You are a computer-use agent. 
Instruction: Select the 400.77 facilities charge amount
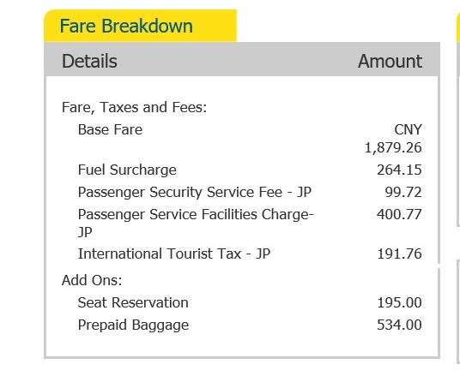(x=399, y=214)
